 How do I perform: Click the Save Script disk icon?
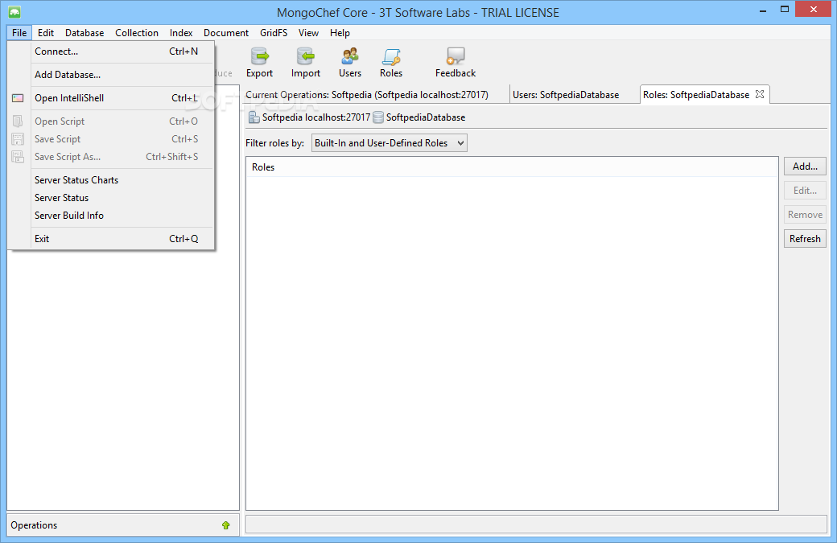[x=18, y=139]
